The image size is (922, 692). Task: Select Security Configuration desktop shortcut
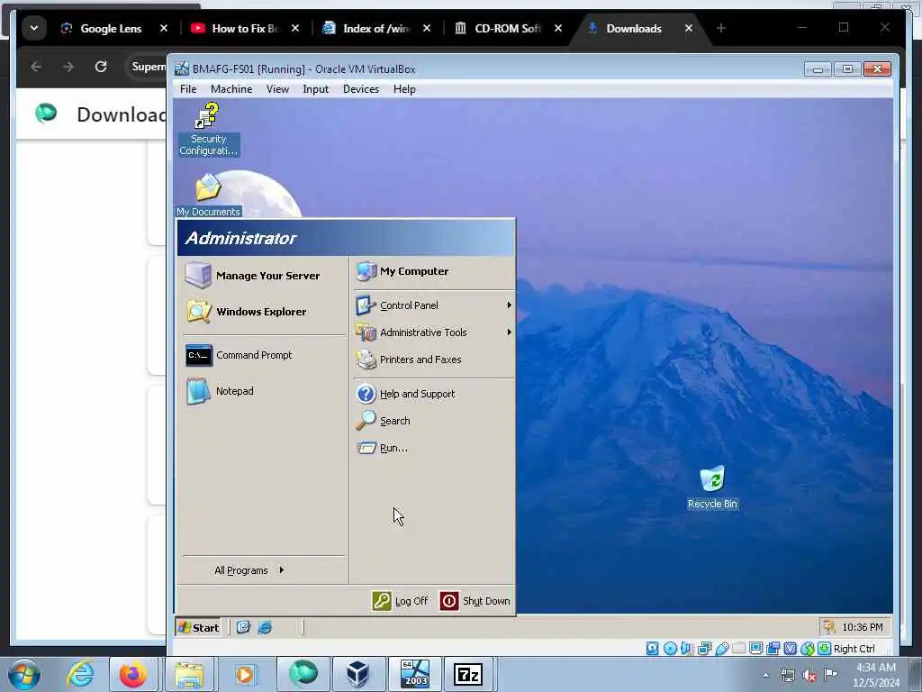click(x=208, y=130)
